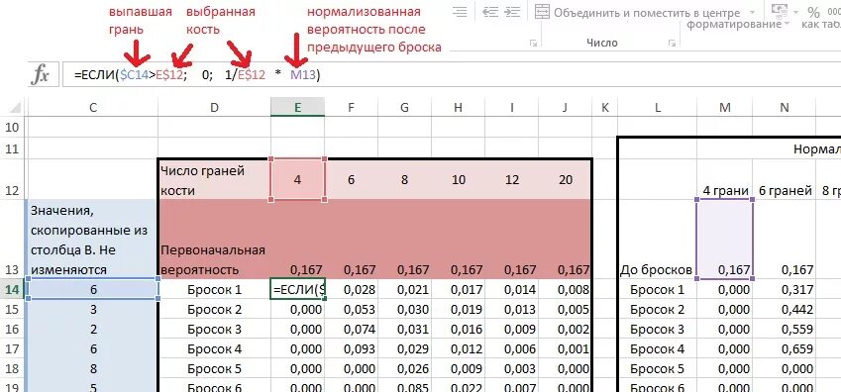Click the percent style icon
Image resolution: width=841 pixels, height=392 pixels.
click(x=813, y=12)
